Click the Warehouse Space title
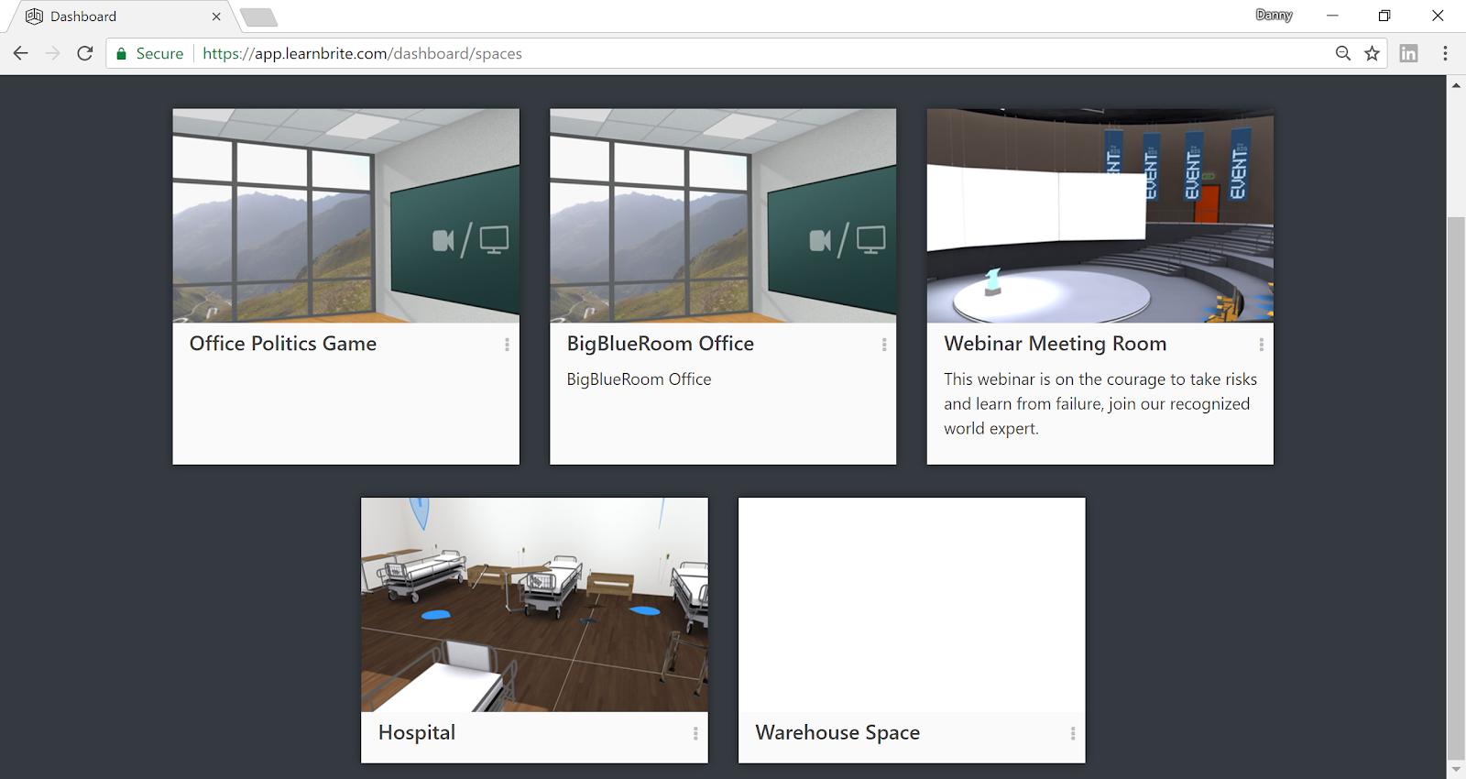The width and height of the screenshot is (1466, 779). 837,732
